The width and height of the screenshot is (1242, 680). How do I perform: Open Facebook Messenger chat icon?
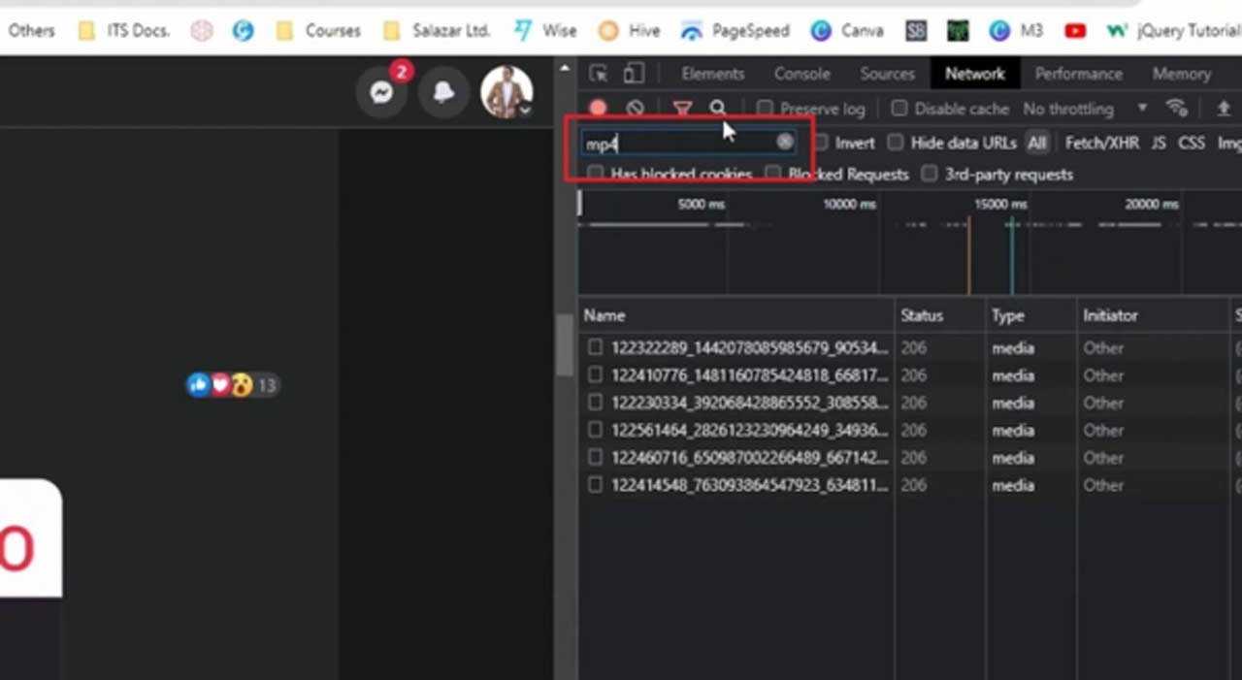pyautogui.click(x=381, y=92)
